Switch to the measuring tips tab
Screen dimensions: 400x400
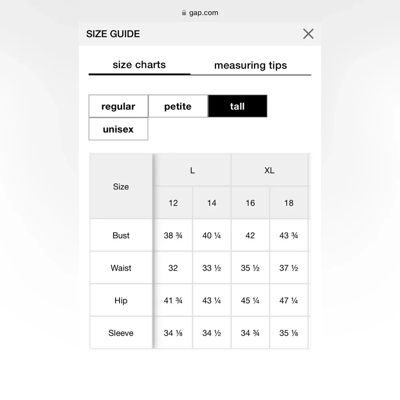click(250, 66)
